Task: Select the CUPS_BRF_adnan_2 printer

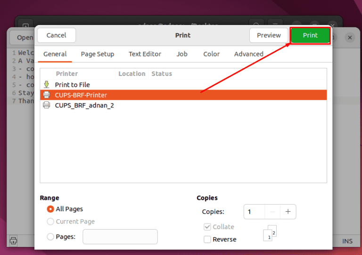Action: pos(183,105)
